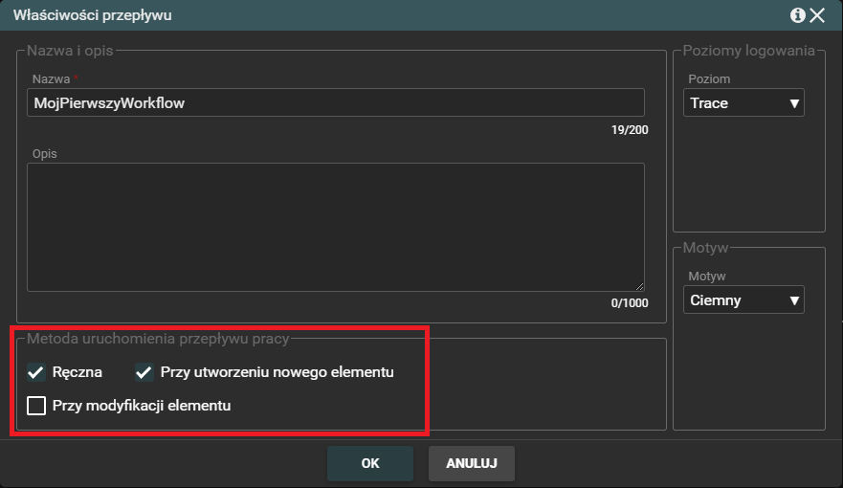843x488 pixels.
Task: Click the 'Przy utworzeniu nowego elementu' label text
Action: (x=277, y=372)
